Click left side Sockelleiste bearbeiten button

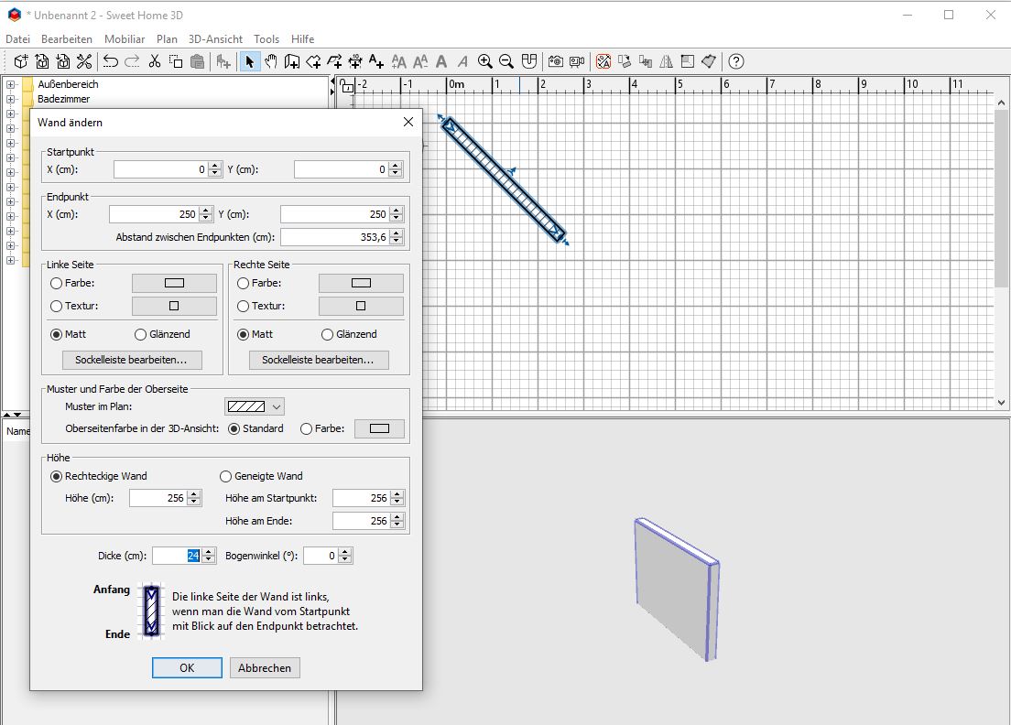coord(132,360)
